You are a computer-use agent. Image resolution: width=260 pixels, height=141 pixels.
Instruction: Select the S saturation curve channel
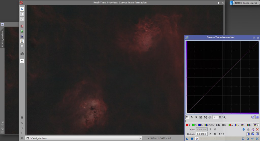[x=256, y=125]
